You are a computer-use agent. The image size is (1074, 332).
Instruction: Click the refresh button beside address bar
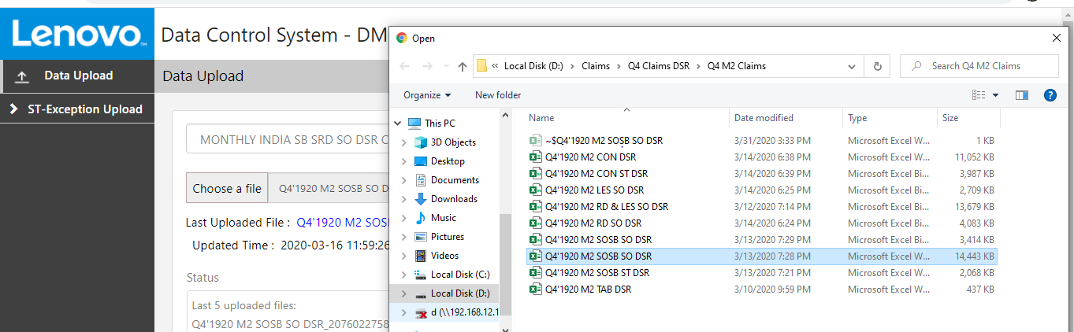click(876, 66)
